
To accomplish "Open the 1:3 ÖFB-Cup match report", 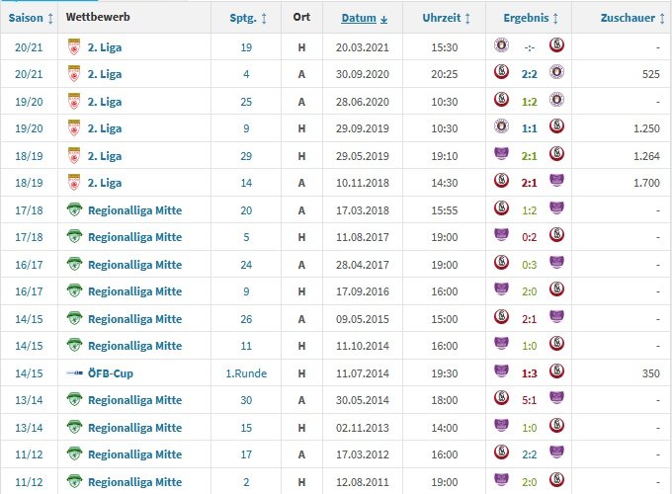I will pyautogui.click(x=530, y=373).
